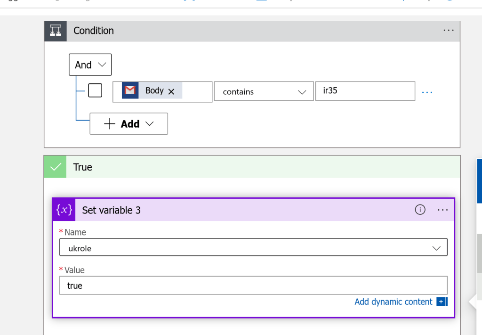
Task: Open the condition row ellipsis menu
Action: [427, 92]
